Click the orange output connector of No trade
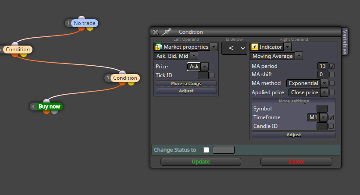 (x=82, y=28)
